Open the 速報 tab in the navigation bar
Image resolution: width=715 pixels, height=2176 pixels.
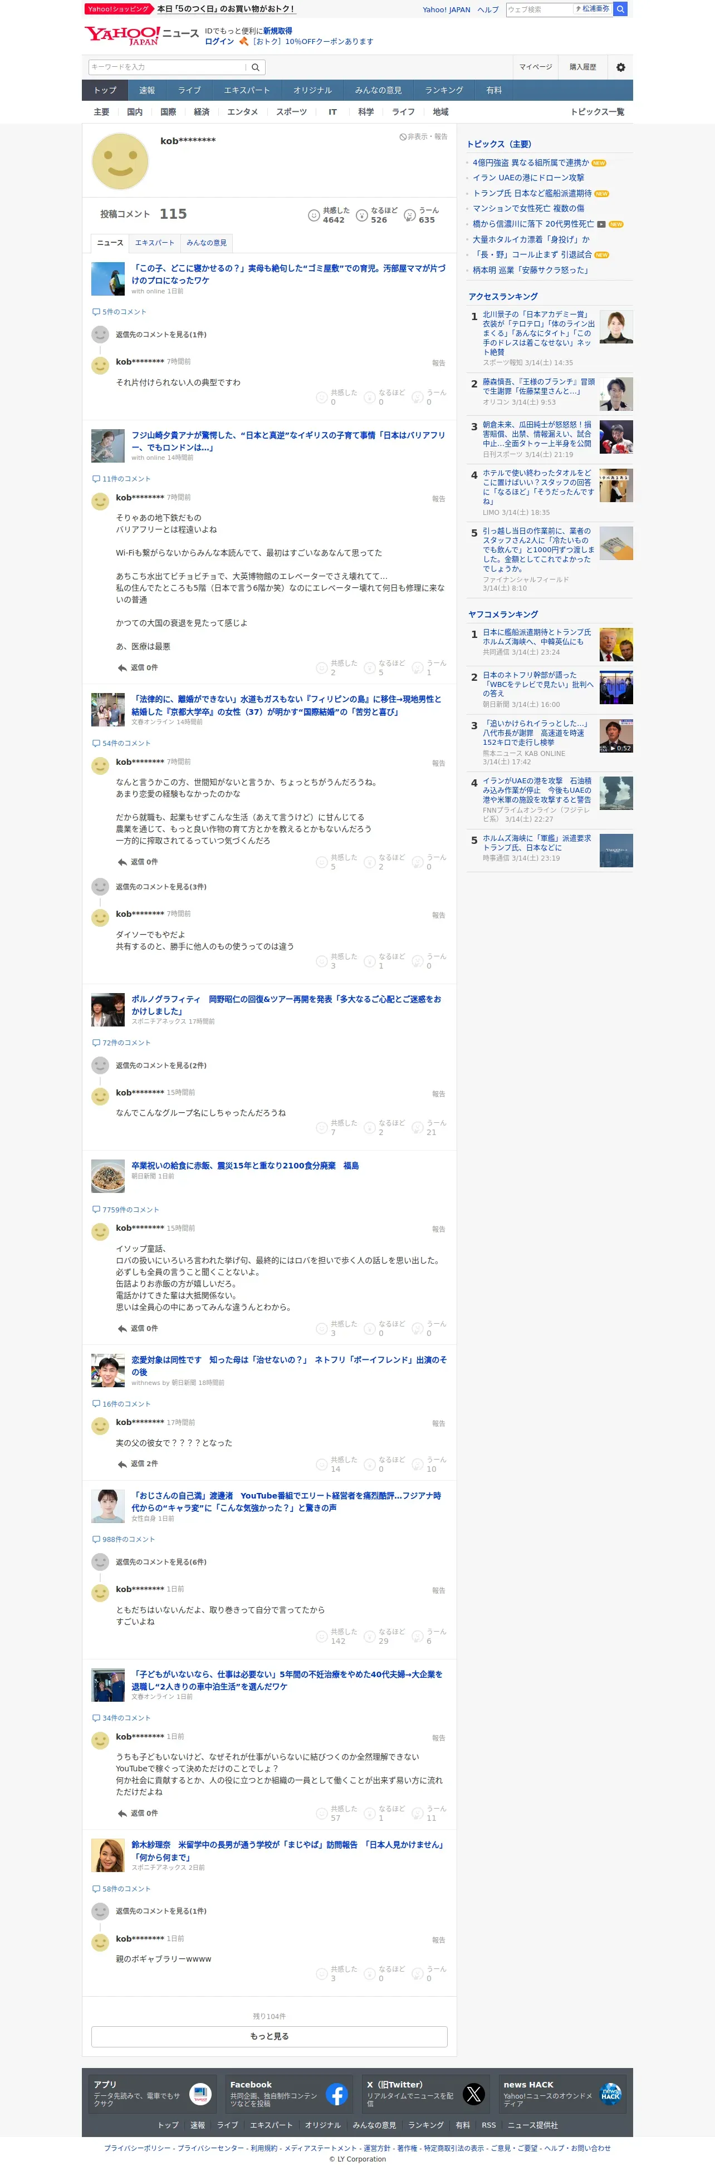[x=147, y=90]
